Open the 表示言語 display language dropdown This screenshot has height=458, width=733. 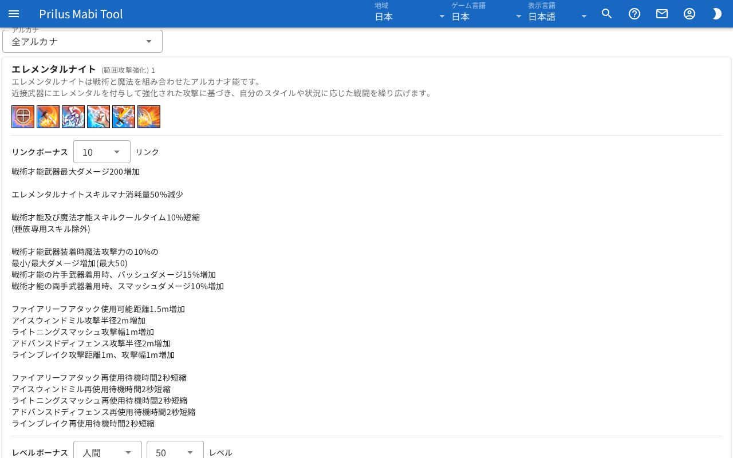click(558, 17)
